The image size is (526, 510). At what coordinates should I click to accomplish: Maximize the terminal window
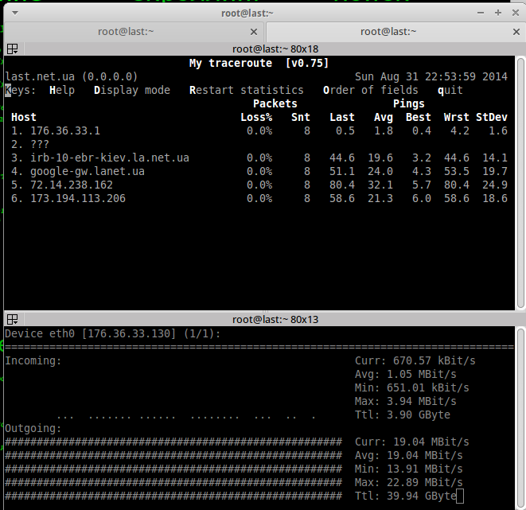tap(497, 13)
